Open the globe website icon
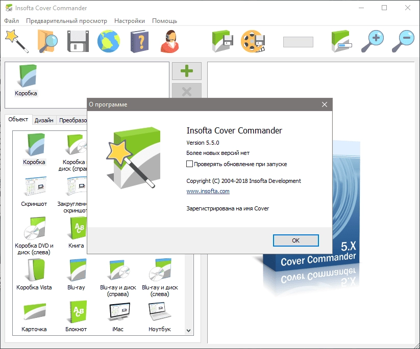Image resolution: width=420 pixels, height=349 pixels. tap(109, 41)
